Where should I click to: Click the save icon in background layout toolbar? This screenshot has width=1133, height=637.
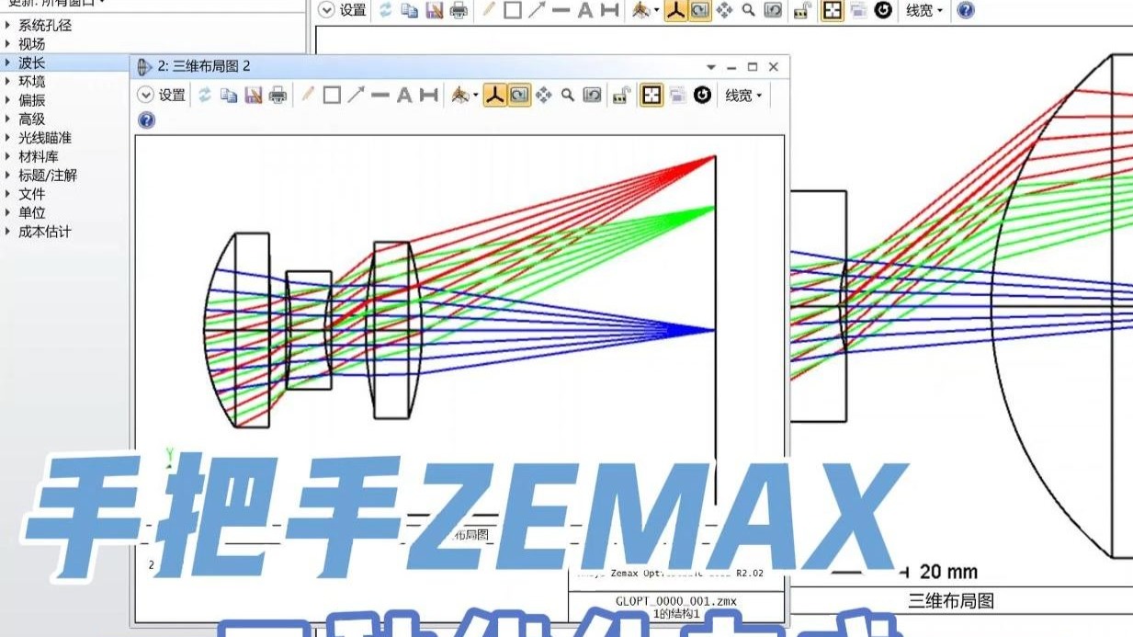click(x=434, y=10)
